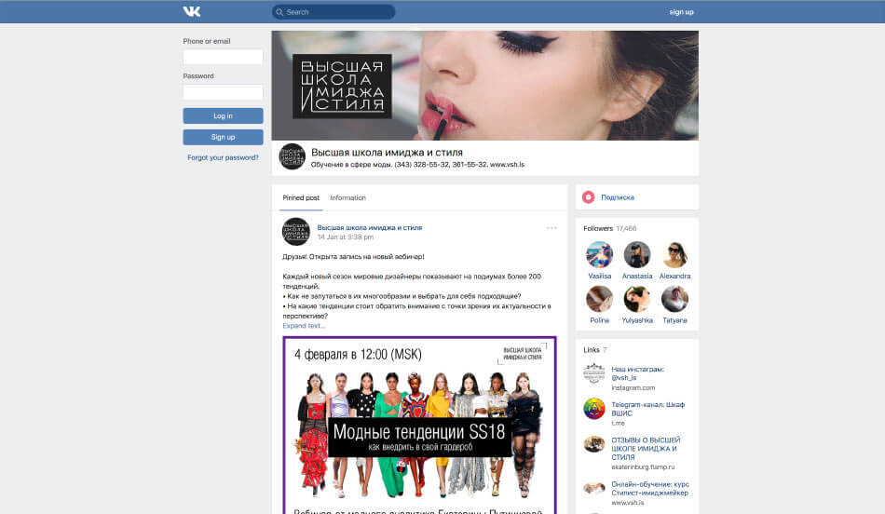Click the Telegram-канал link icon
The image size is (885, 514).
594,409
